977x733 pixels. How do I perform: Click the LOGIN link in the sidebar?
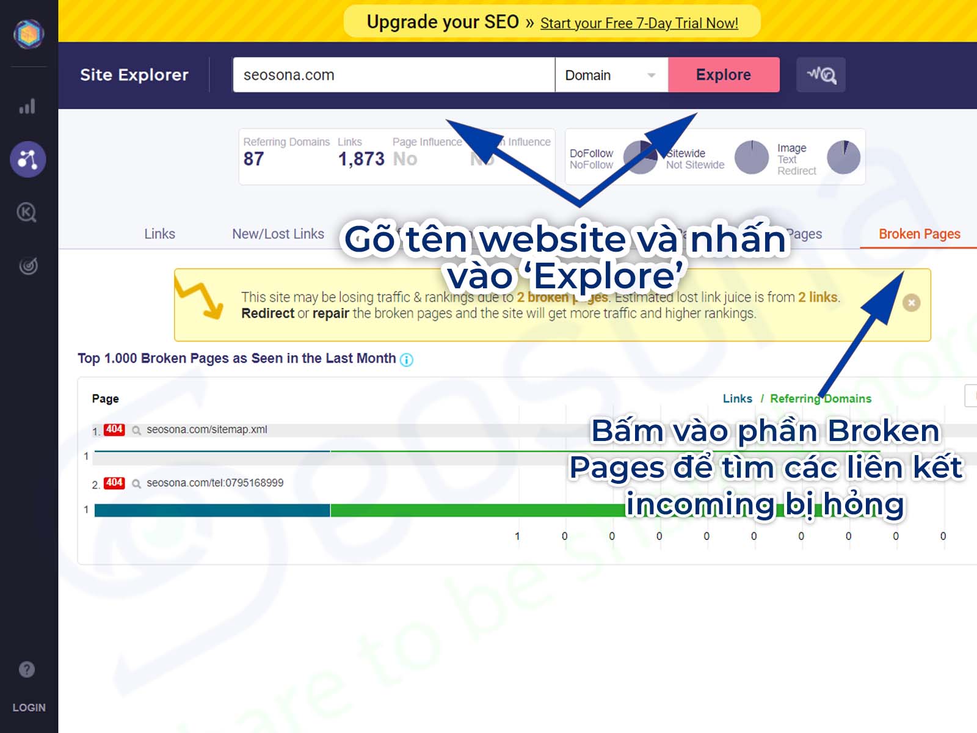coord(29,707)
